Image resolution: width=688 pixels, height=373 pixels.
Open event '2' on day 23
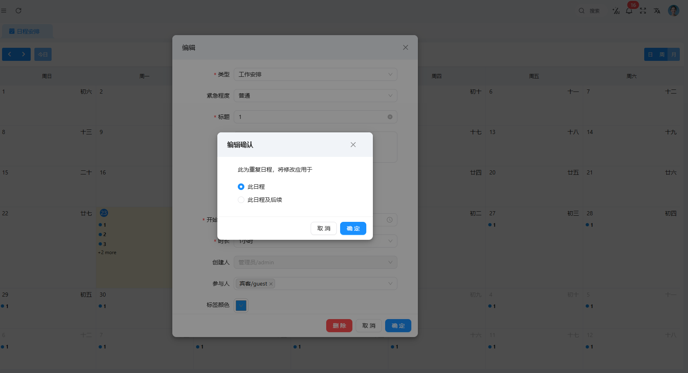pos(102,235)
